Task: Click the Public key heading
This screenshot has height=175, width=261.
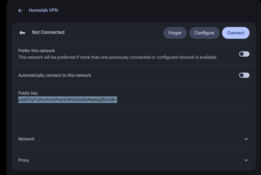Action: point(28,93)
